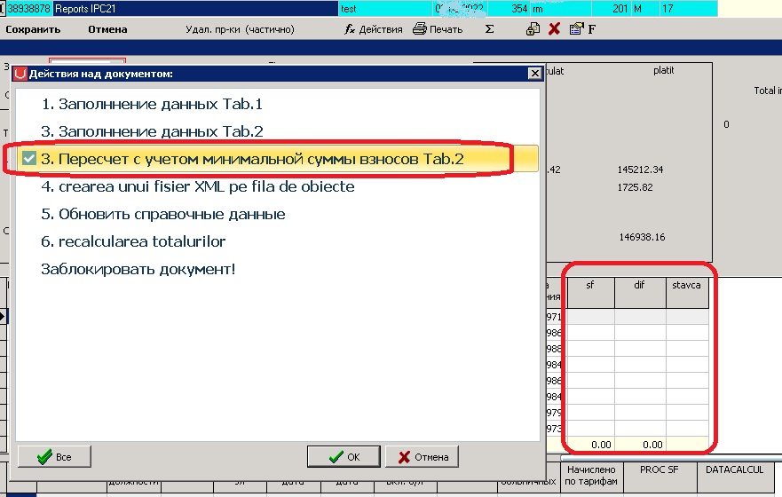The width and height of the screenshot is (782, 497).
Task: Open the fx Действия actions menu
Action: (373, 29)
